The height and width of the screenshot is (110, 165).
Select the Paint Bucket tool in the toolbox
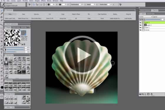click(1, 17)
